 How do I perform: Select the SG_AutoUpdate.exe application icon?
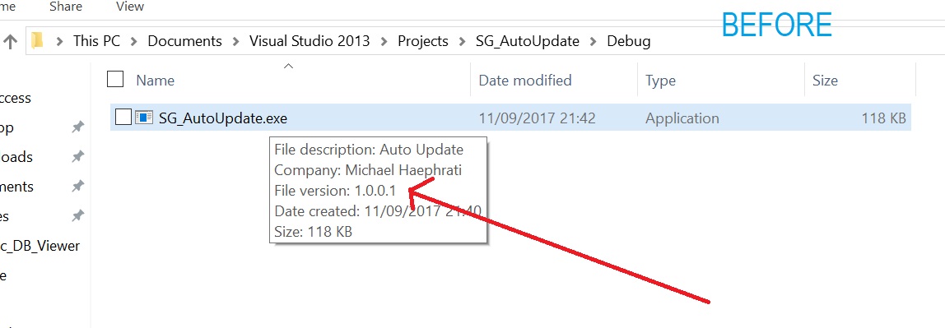click(x=144, y=118)
